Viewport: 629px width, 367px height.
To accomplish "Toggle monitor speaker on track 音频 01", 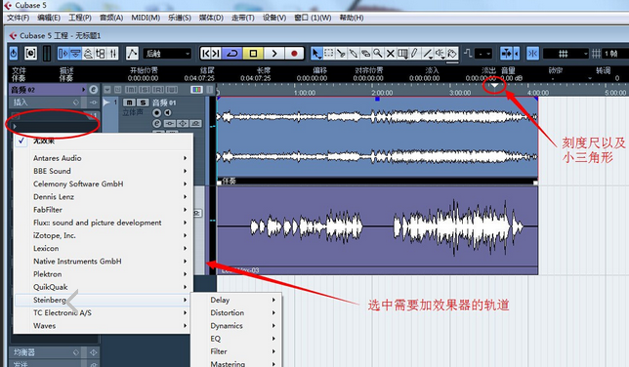I will [168, 113].
